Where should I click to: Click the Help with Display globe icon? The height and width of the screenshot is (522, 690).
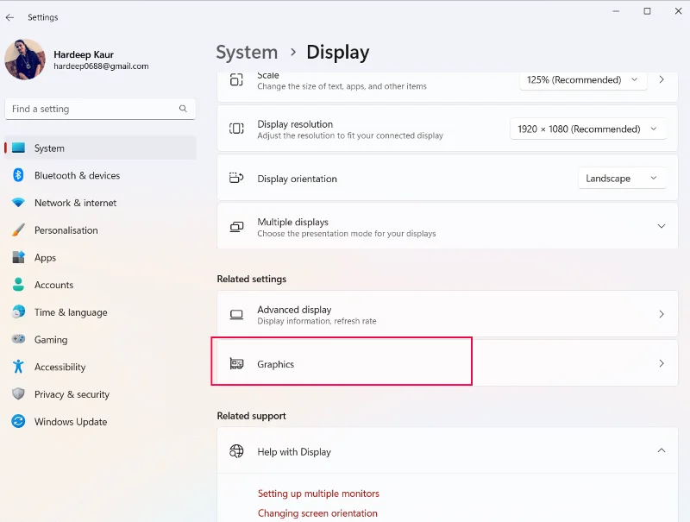236,451
